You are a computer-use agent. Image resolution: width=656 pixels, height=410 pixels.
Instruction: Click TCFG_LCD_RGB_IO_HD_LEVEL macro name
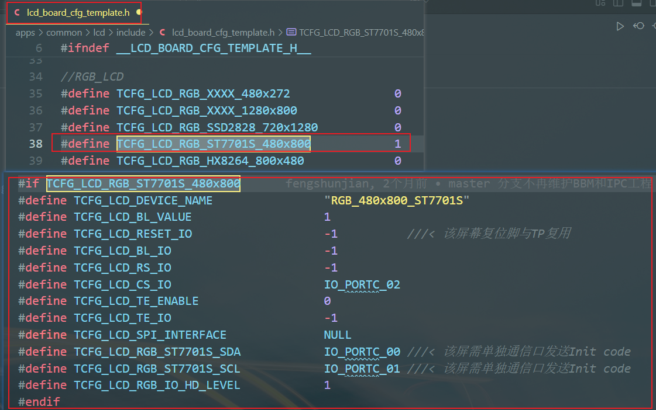157,385
